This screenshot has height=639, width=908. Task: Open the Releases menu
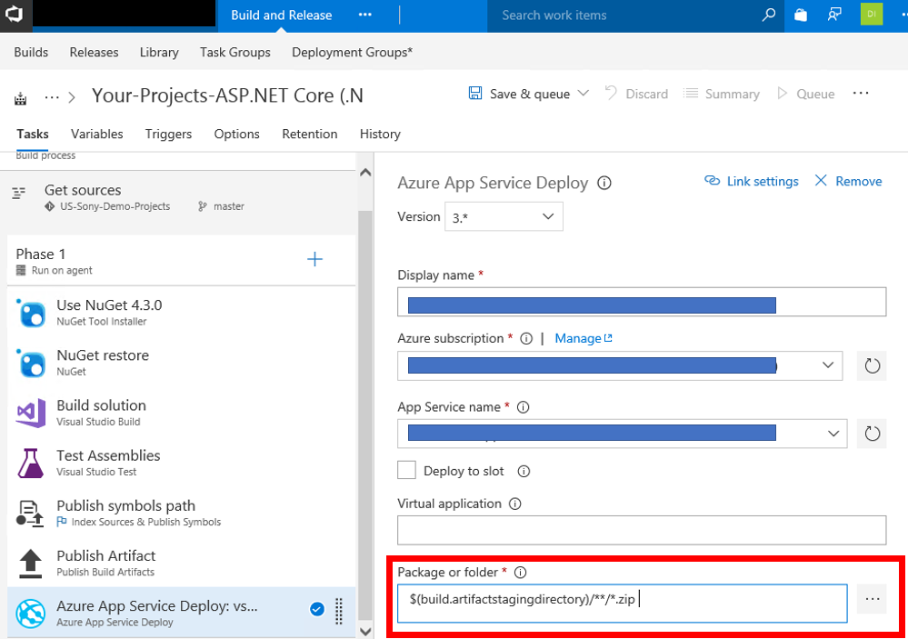[x=94, y=52]
